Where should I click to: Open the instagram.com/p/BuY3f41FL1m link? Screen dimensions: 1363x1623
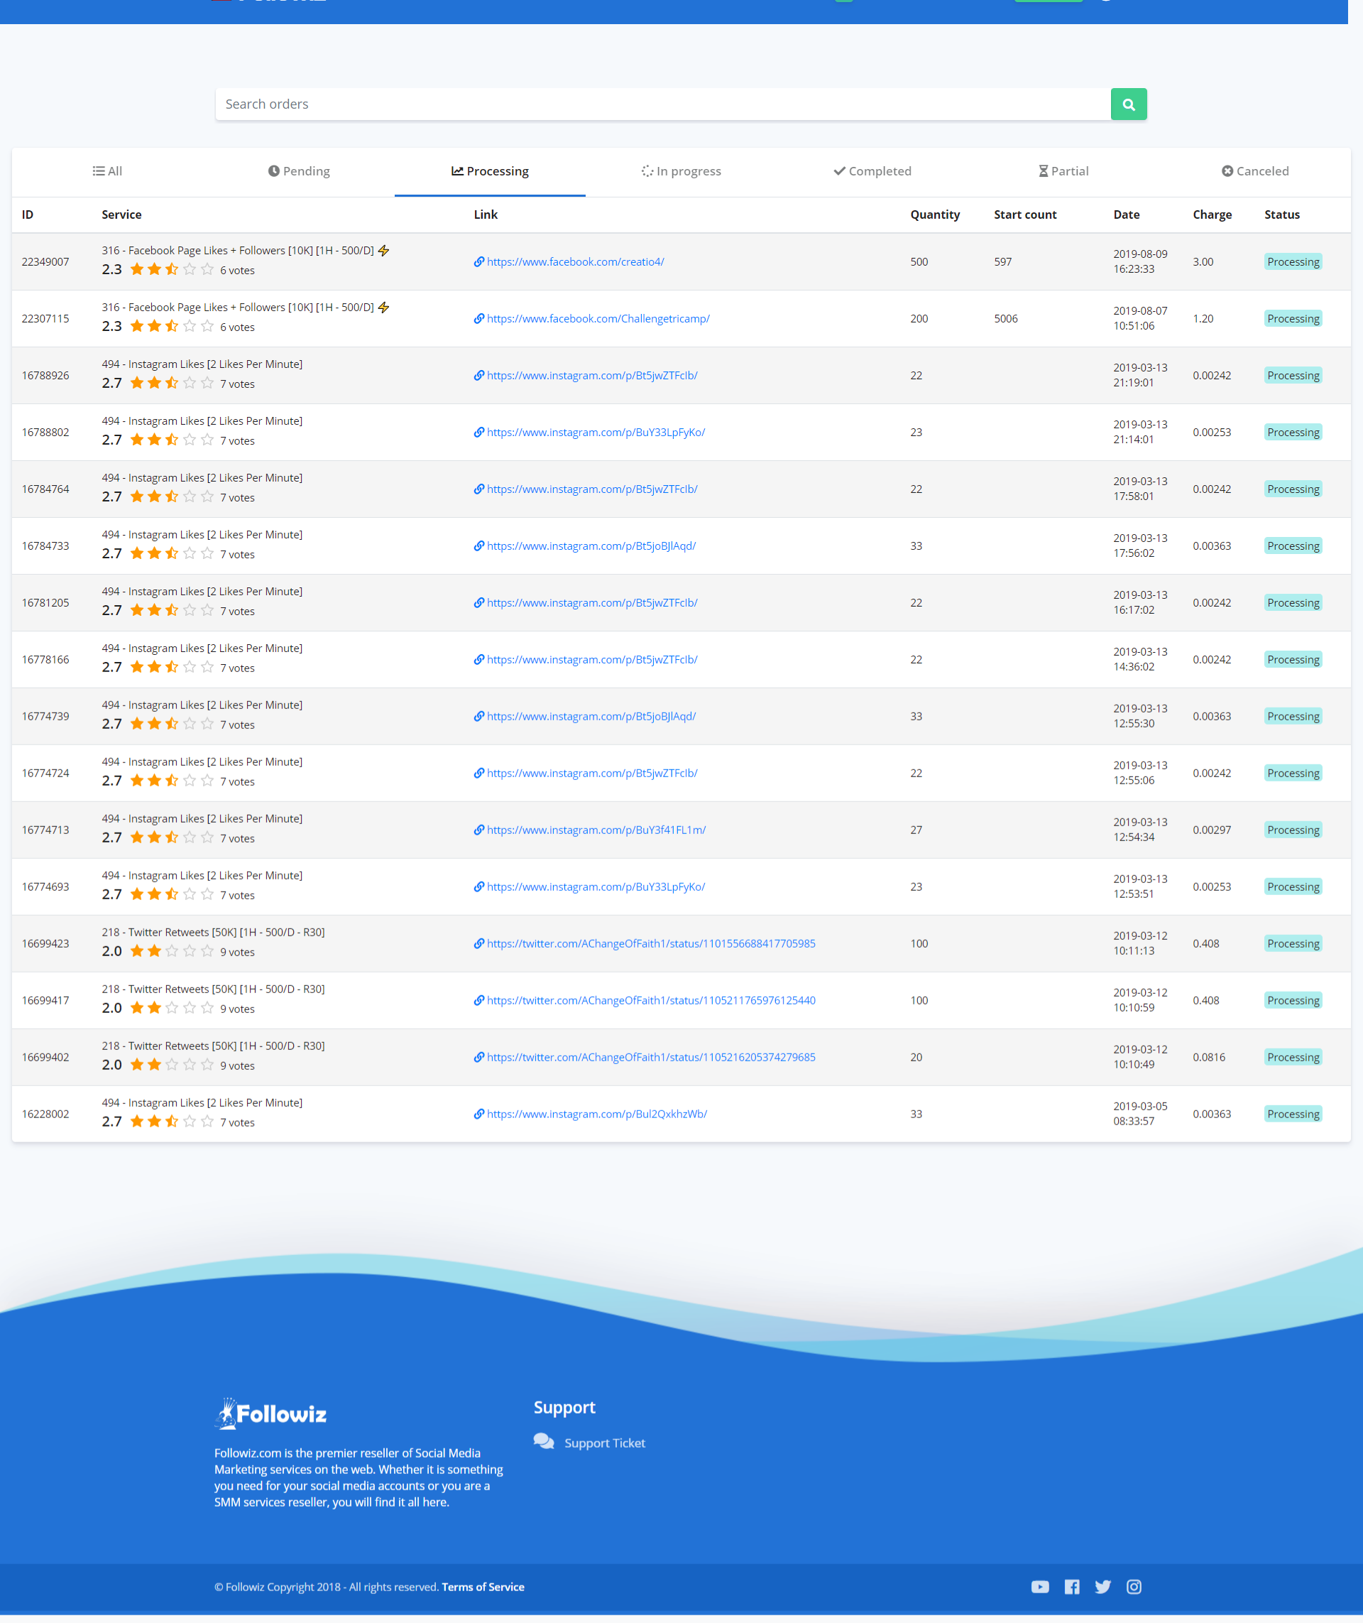(596, 830)
